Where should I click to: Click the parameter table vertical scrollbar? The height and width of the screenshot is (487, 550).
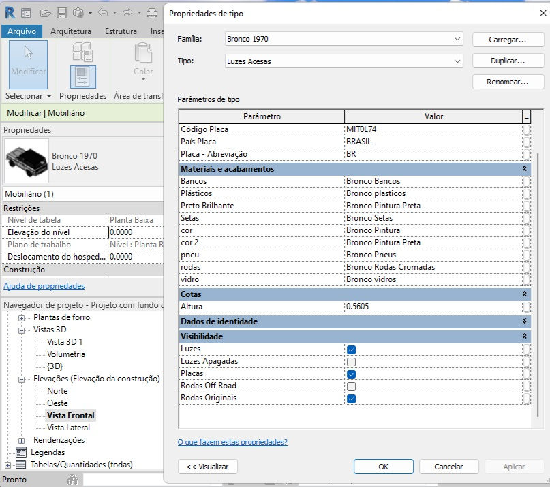tap(538, 284)
